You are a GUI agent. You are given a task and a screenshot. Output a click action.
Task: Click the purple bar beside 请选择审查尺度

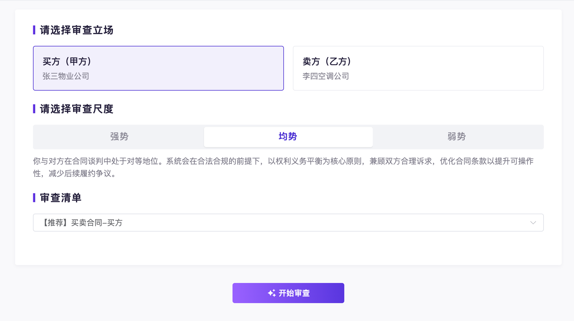34,109
